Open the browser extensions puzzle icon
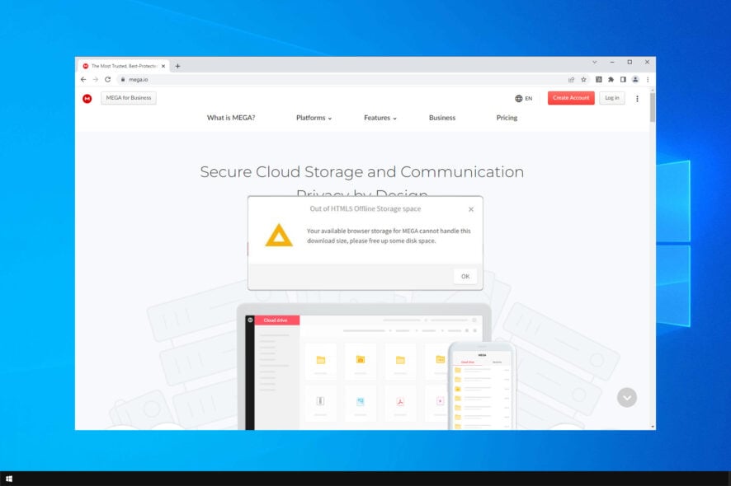The image size is (731, 486). [611, 80]
